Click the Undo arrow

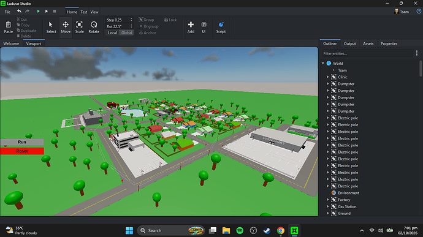[19, 11]
